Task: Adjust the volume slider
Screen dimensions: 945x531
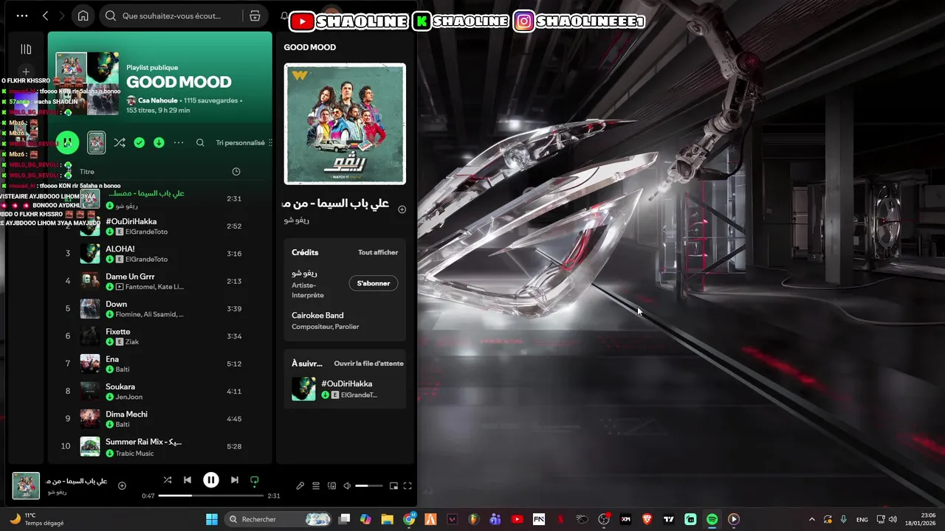Action: (369, 486)
